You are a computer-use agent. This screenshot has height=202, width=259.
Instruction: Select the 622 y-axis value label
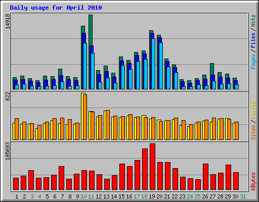8,96
